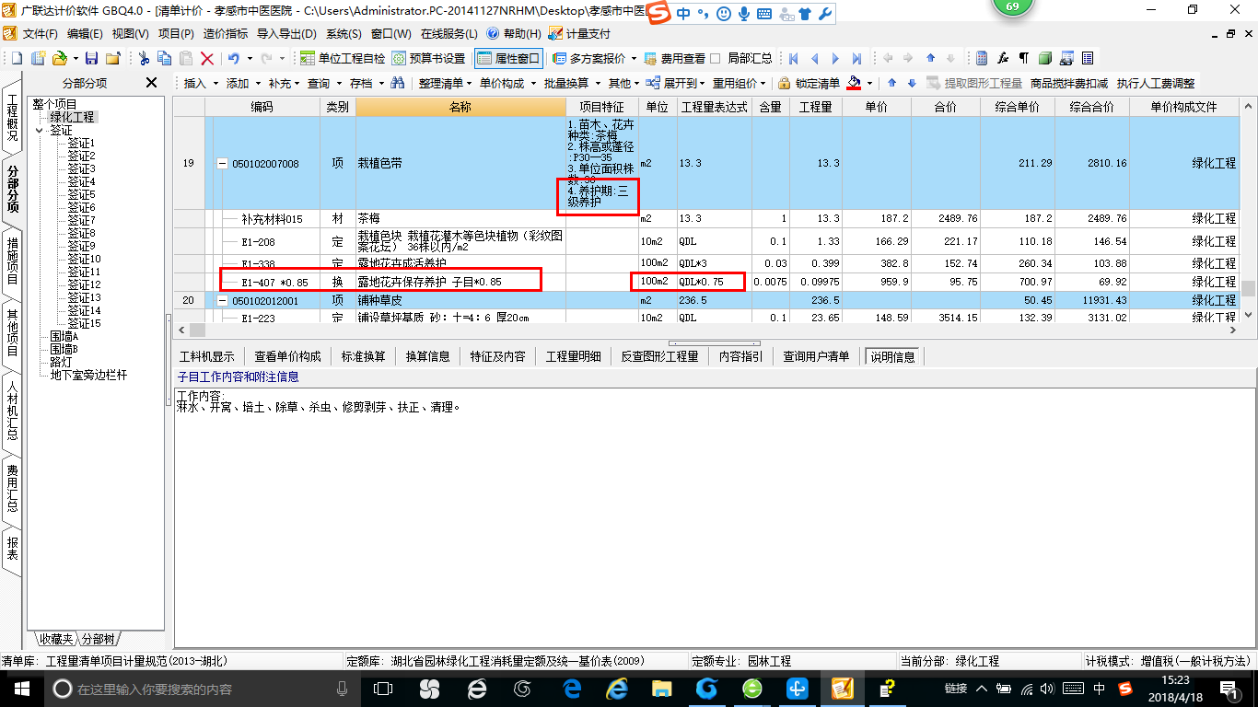1258x707 pixels.
Task: Go to first record navigation icon
Action: [x=793, y=58]
